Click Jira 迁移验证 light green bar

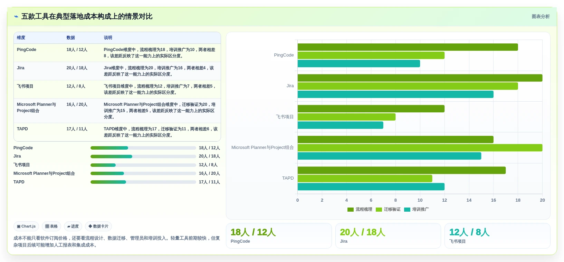(x=408, y=86)
